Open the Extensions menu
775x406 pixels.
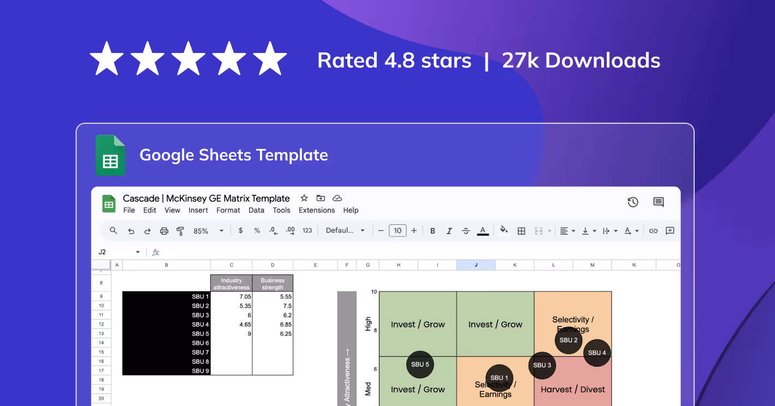point(317,210)
